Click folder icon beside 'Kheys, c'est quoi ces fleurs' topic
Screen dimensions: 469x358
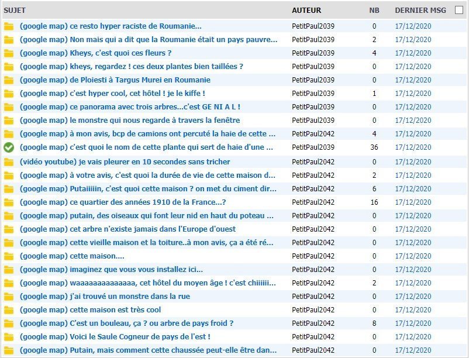click(x=9, y=53)
